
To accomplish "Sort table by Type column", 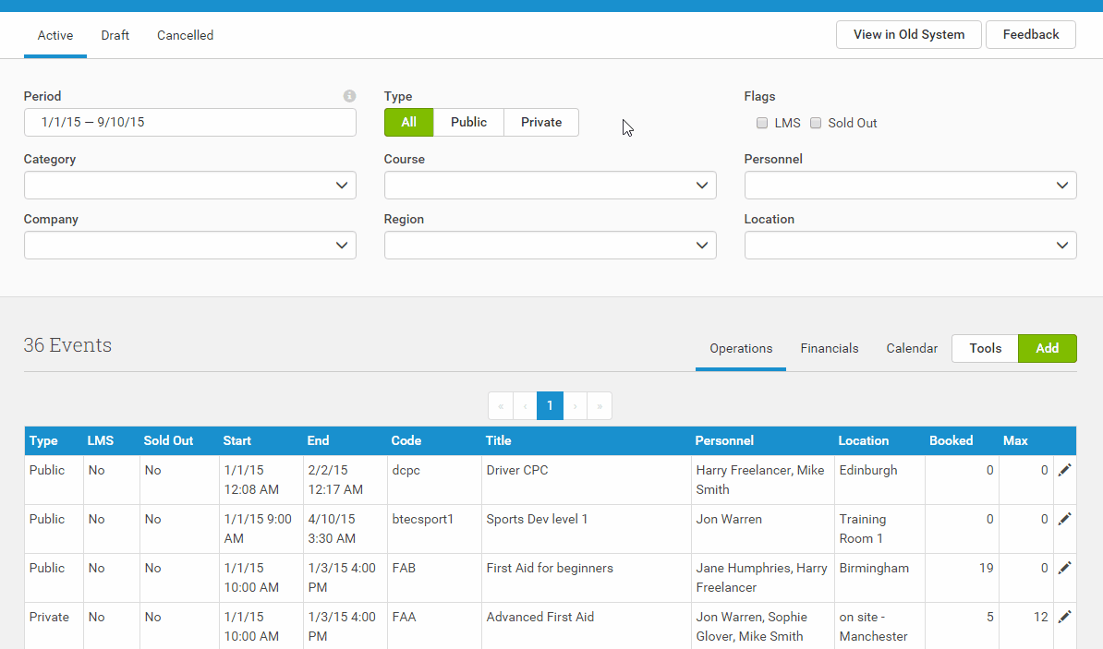I will [x=43, y=441].
